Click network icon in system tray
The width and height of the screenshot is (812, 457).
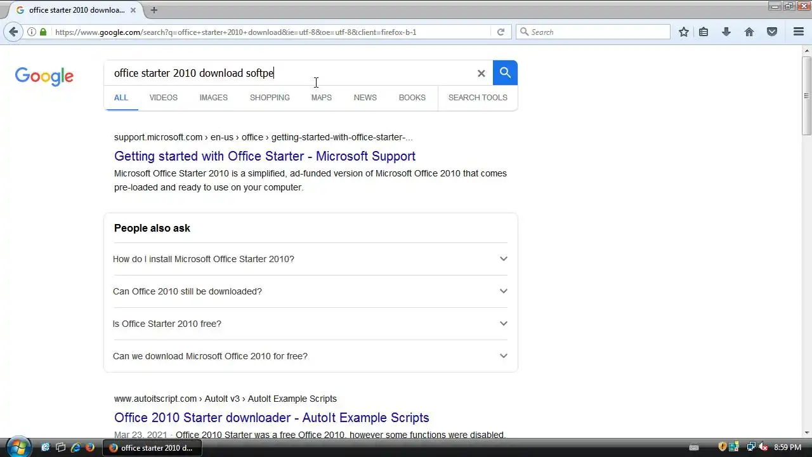click(751, 447)
